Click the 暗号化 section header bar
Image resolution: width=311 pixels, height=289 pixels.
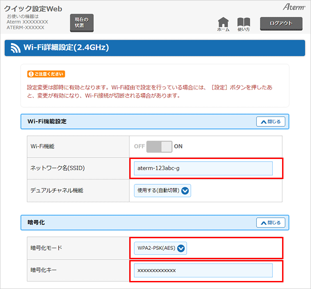pos(133,223)
